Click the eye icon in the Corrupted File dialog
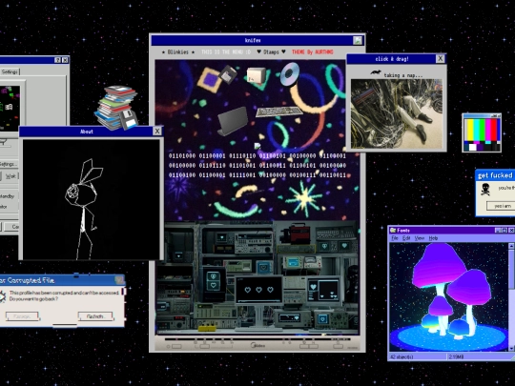The width and height of the screenshot is (515, 386). (x=3, y=296)
